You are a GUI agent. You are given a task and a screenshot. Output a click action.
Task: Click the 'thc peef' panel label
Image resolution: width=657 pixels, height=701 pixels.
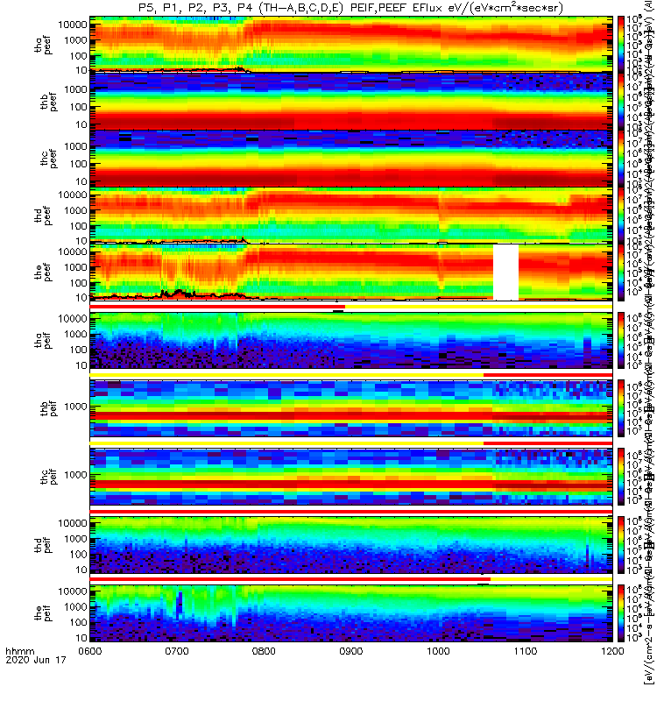48,159
